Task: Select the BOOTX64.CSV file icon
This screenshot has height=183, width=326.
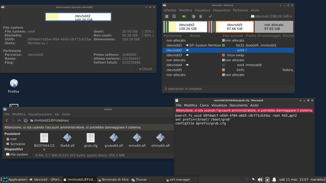Action: (x=44, y=138)
